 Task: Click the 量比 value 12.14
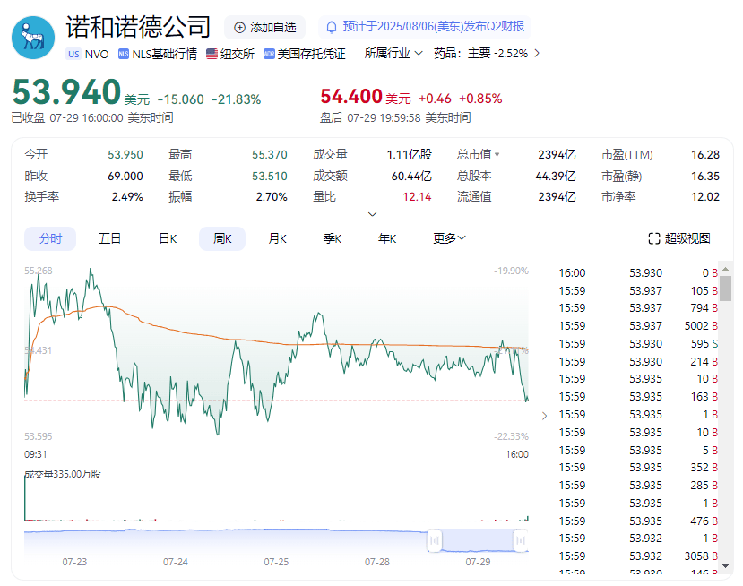click(417, 197)
